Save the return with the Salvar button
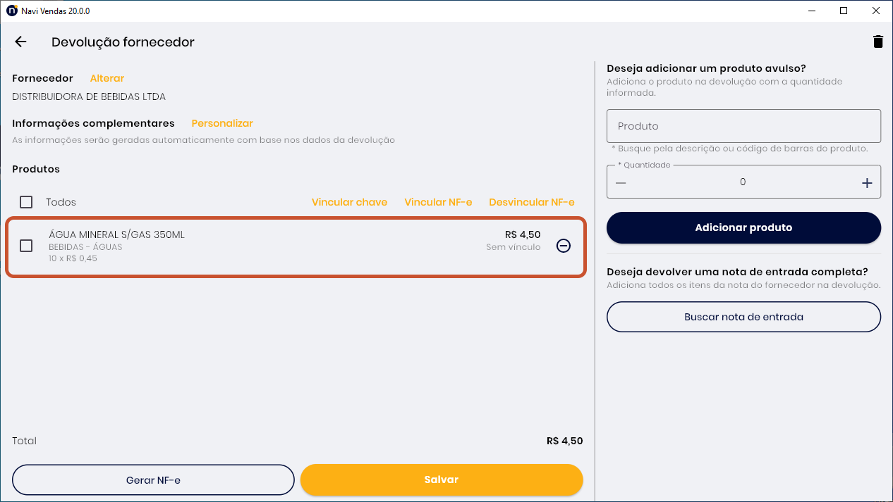The height and width of the screenshot is (502, 893). [x=442, y=479]
